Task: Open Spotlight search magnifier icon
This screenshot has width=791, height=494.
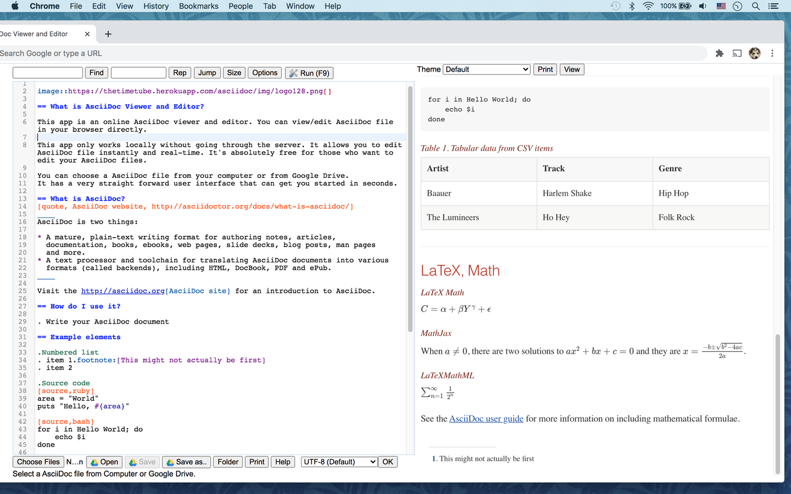Action: point(756,6)
